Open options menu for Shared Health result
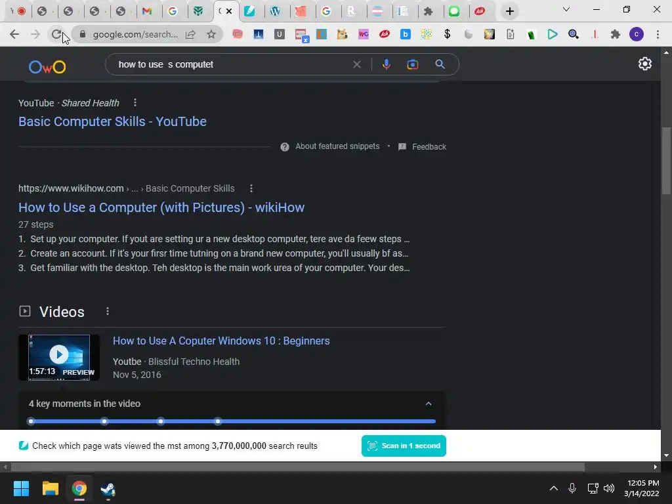The image size is (672, 504). (135, 102)
